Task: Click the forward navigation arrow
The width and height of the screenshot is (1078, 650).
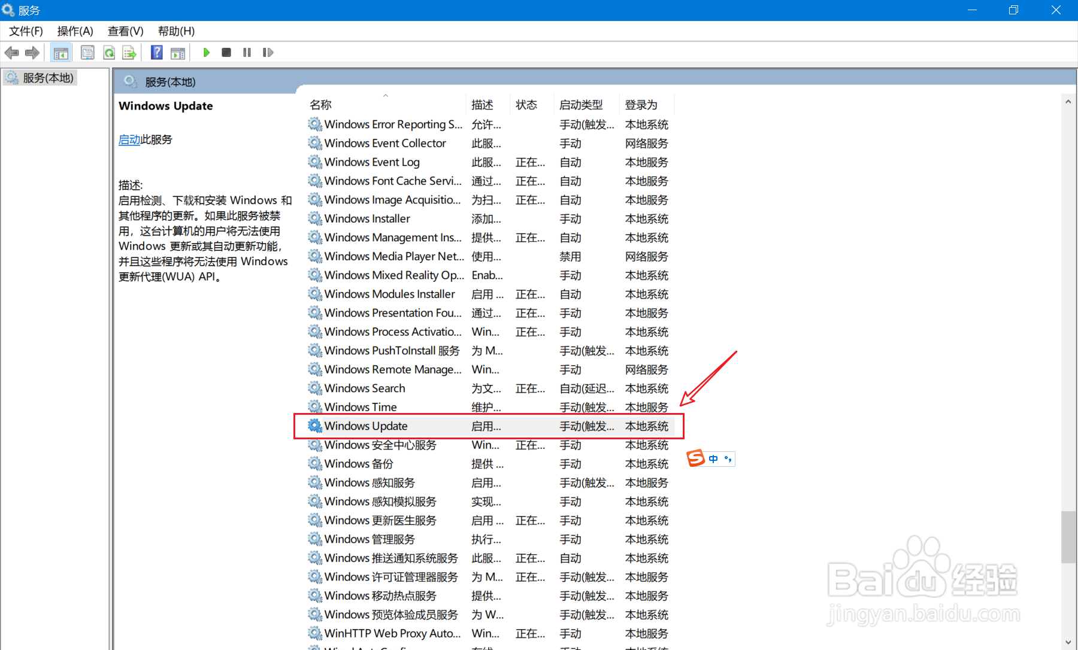Action: (32, 53)
